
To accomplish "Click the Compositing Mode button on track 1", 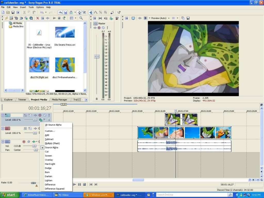I will (x=40, y=120).
